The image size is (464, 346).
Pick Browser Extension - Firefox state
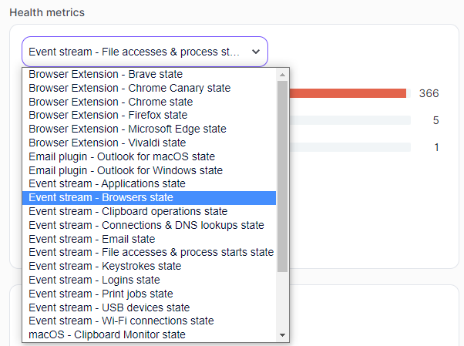tap(108, 116)
